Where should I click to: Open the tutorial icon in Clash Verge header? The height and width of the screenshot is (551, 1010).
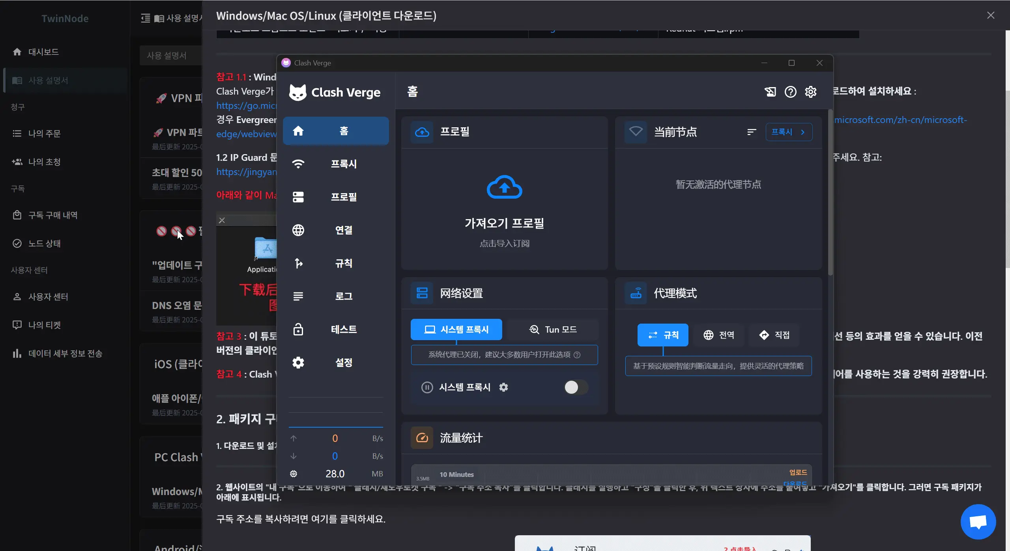(x=771, y=91)
